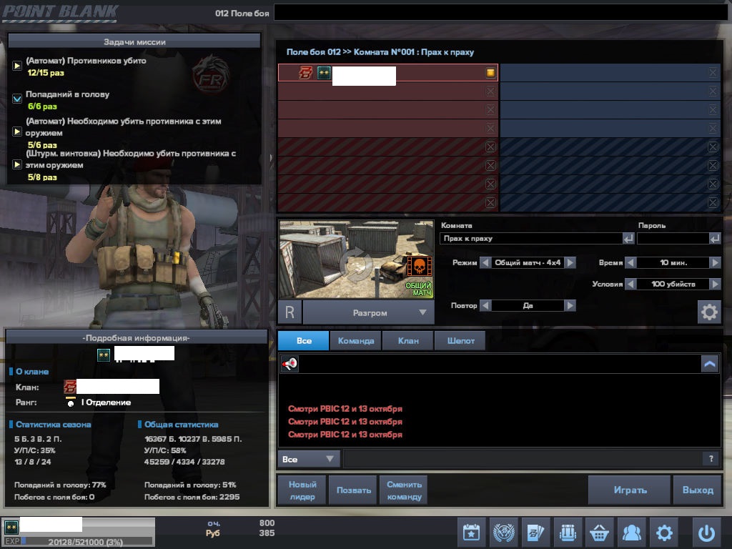732x549 pixels.
Task: Click rank badge beside the EXP bar
Action: [x=11, y=528]
